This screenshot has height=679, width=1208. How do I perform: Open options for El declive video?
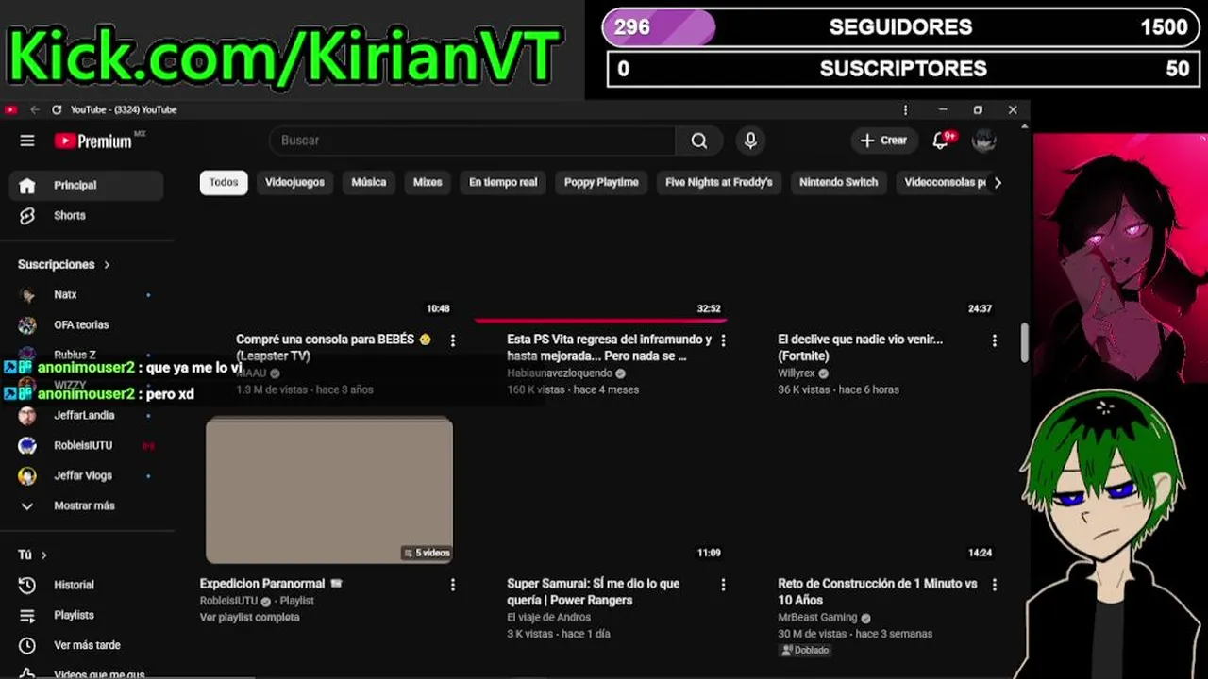tap(995, 340)
